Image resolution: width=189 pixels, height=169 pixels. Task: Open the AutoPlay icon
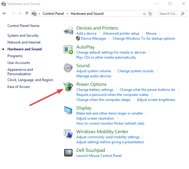click(68, 49)
